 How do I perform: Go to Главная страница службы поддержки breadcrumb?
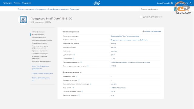32,9
